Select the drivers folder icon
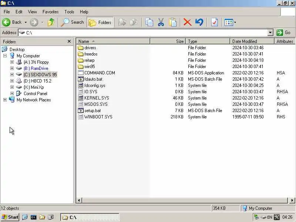 81,48
